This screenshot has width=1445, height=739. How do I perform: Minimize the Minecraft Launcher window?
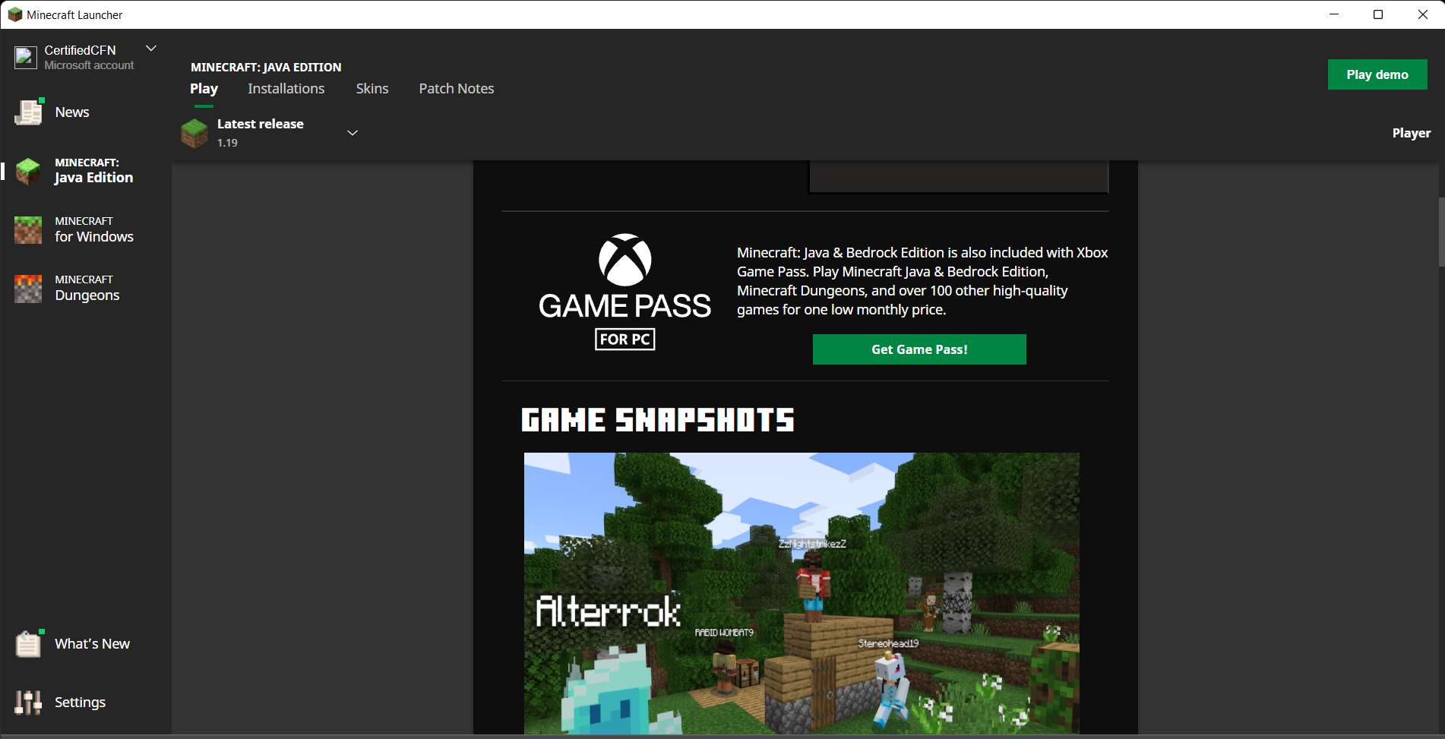(x=1334, y=14)
